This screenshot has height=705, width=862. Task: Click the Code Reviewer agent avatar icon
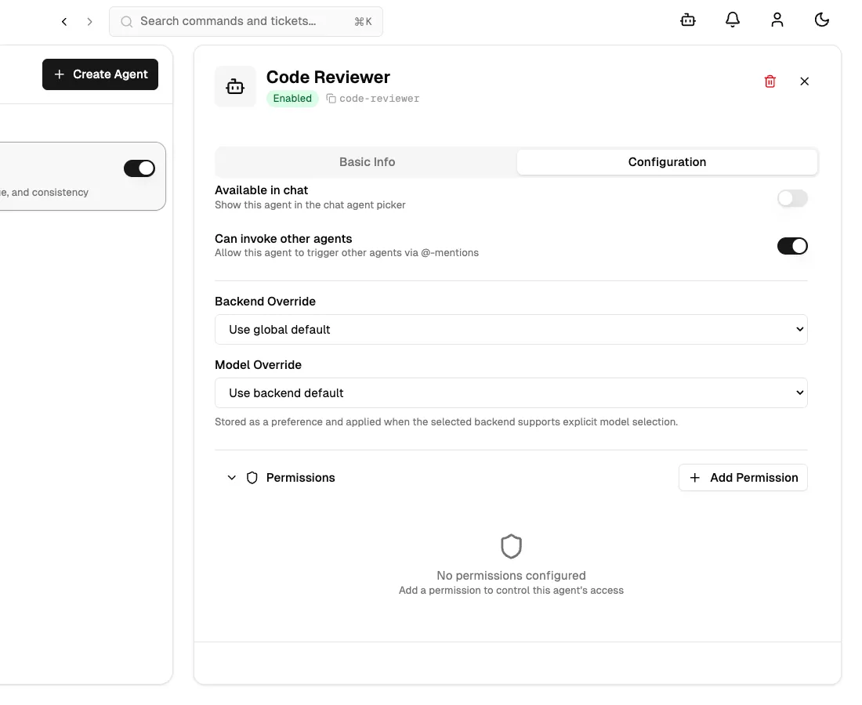point(235,86)
